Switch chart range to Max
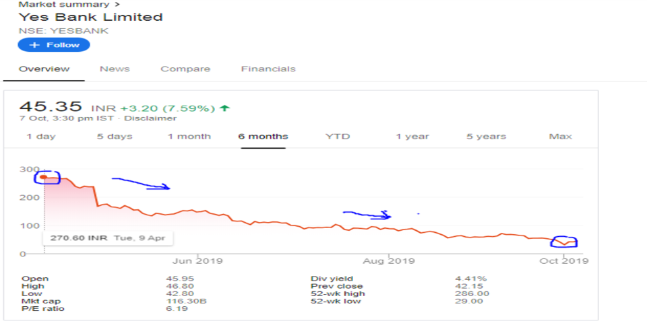The width and height of the screenshot is (647, 323). point(560,137)
